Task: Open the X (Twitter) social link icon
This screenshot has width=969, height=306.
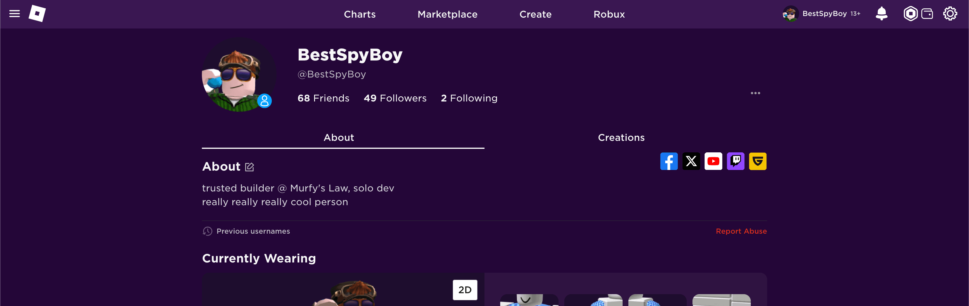Action: click(691, 161)
